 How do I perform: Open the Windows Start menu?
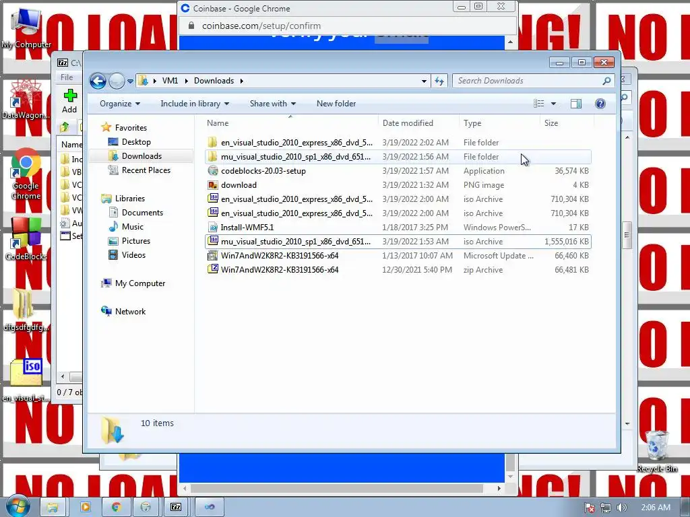pos(18,507)
